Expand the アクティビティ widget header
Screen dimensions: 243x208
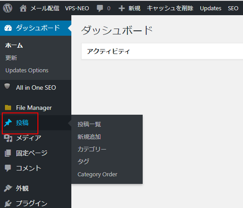coord(162,51)
